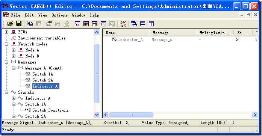The height and width of the screenshot is (136, 262).
Task: Open the View menu
Action: [42, 15]
